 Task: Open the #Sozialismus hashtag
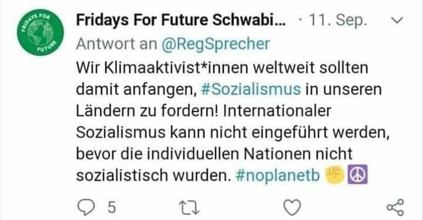251,89
